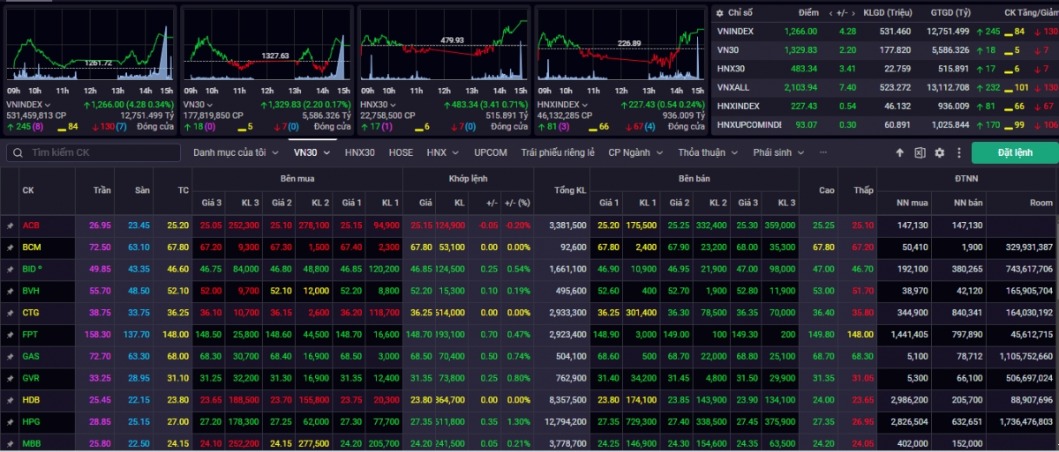Viewport: 1059px width, 452px height.
Task: Expand the Danh mục của tôi dropdown
Action: [235, 152]
